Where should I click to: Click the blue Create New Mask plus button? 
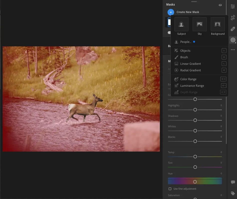click(x=171, y=12)
